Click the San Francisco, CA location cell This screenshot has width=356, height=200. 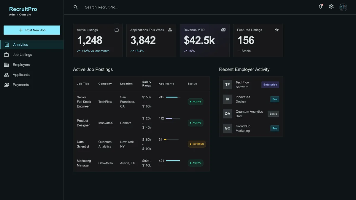pos(128,102)
